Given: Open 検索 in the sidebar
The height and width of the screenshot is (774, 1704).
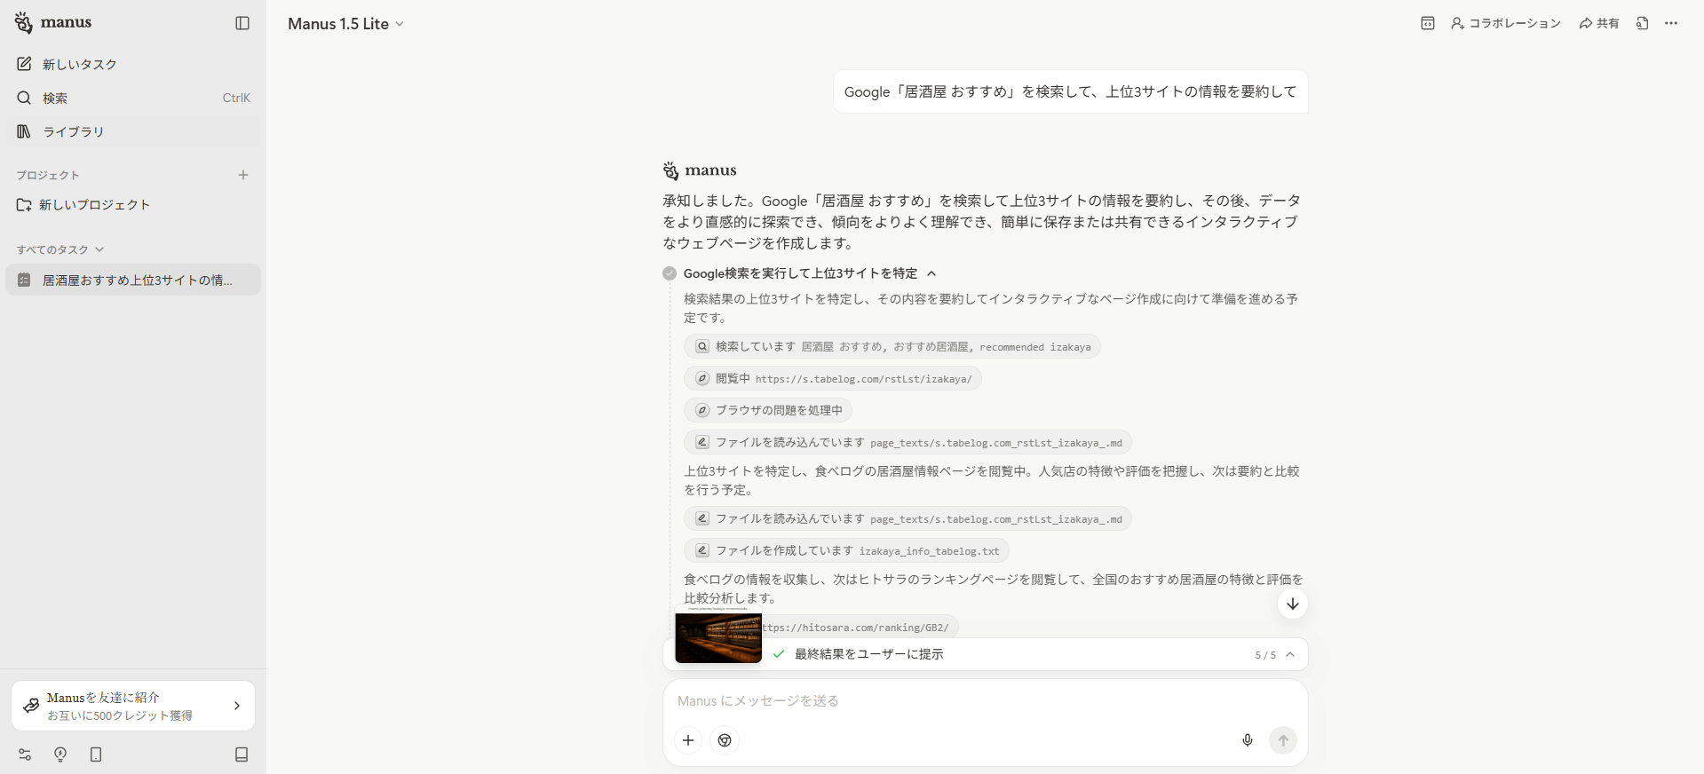Looking at the screenshot, I should (x=55, y=98).
